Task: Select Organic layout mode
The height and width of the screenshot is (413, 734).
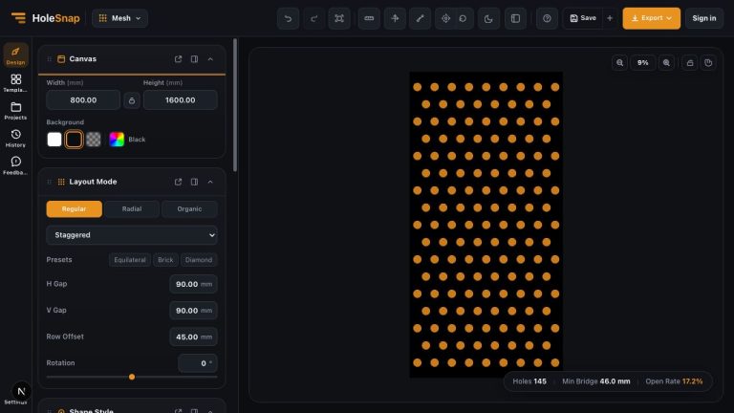Action: (x=189, y=208)
